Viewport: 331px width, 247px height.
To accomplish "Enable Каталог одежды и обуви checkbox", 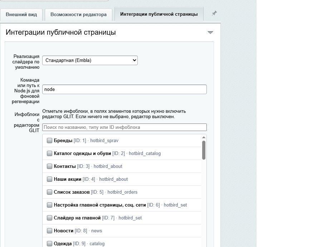I will (49, 154).
